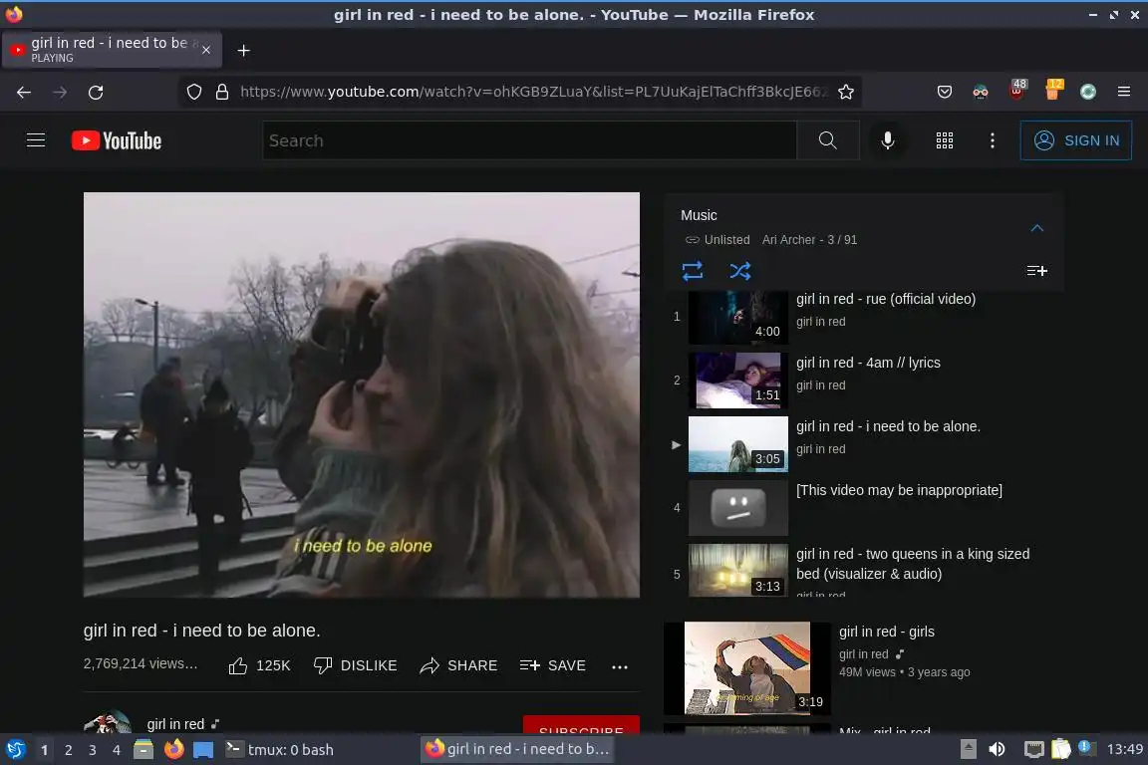Reload the page in Firefox

96,93
